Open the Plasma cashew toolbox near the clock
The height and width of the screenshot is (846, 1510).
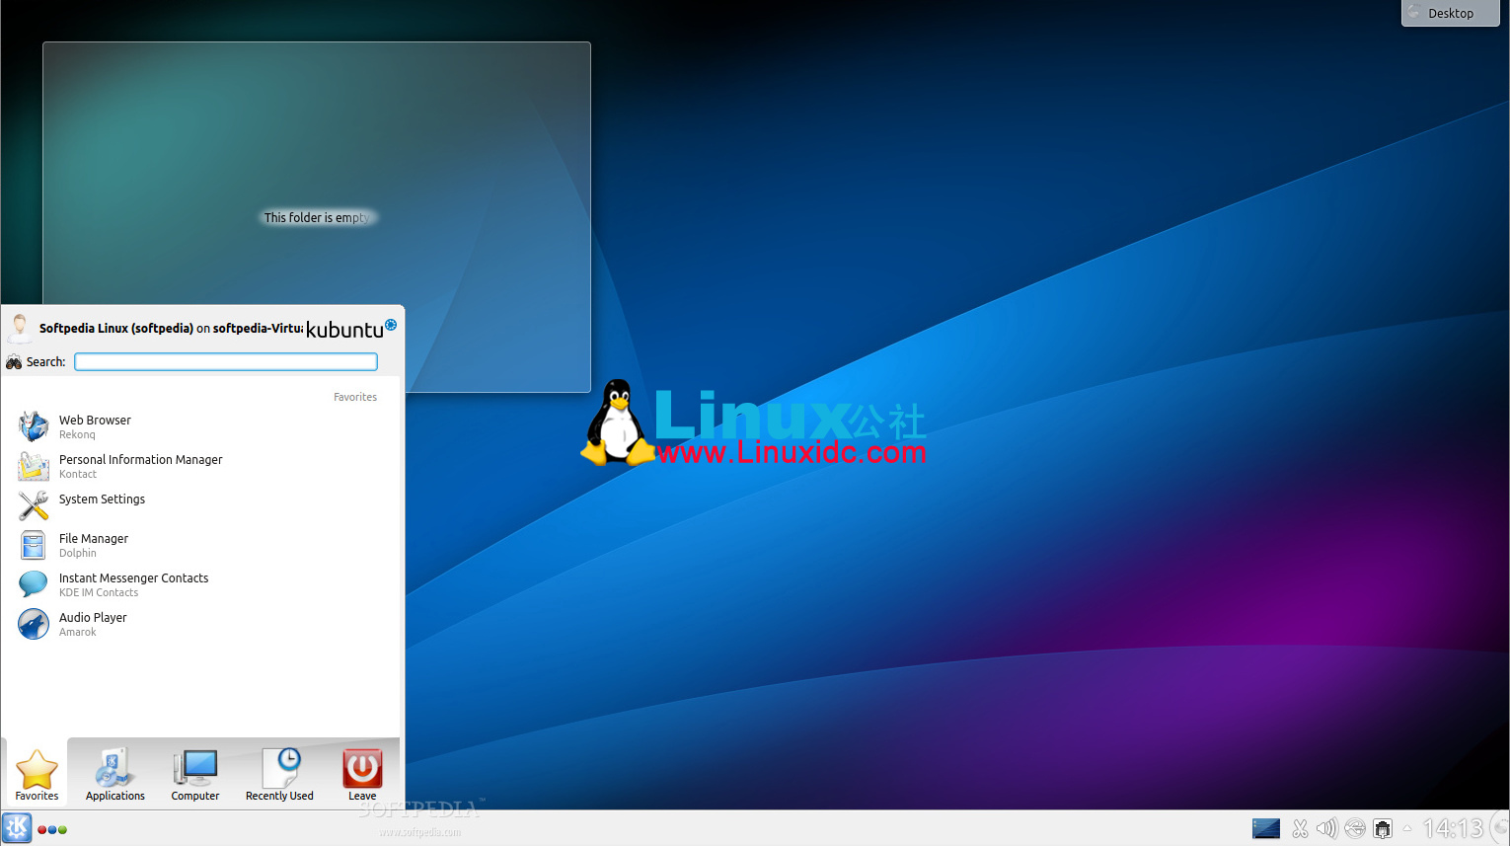[x=1500, y=829]
